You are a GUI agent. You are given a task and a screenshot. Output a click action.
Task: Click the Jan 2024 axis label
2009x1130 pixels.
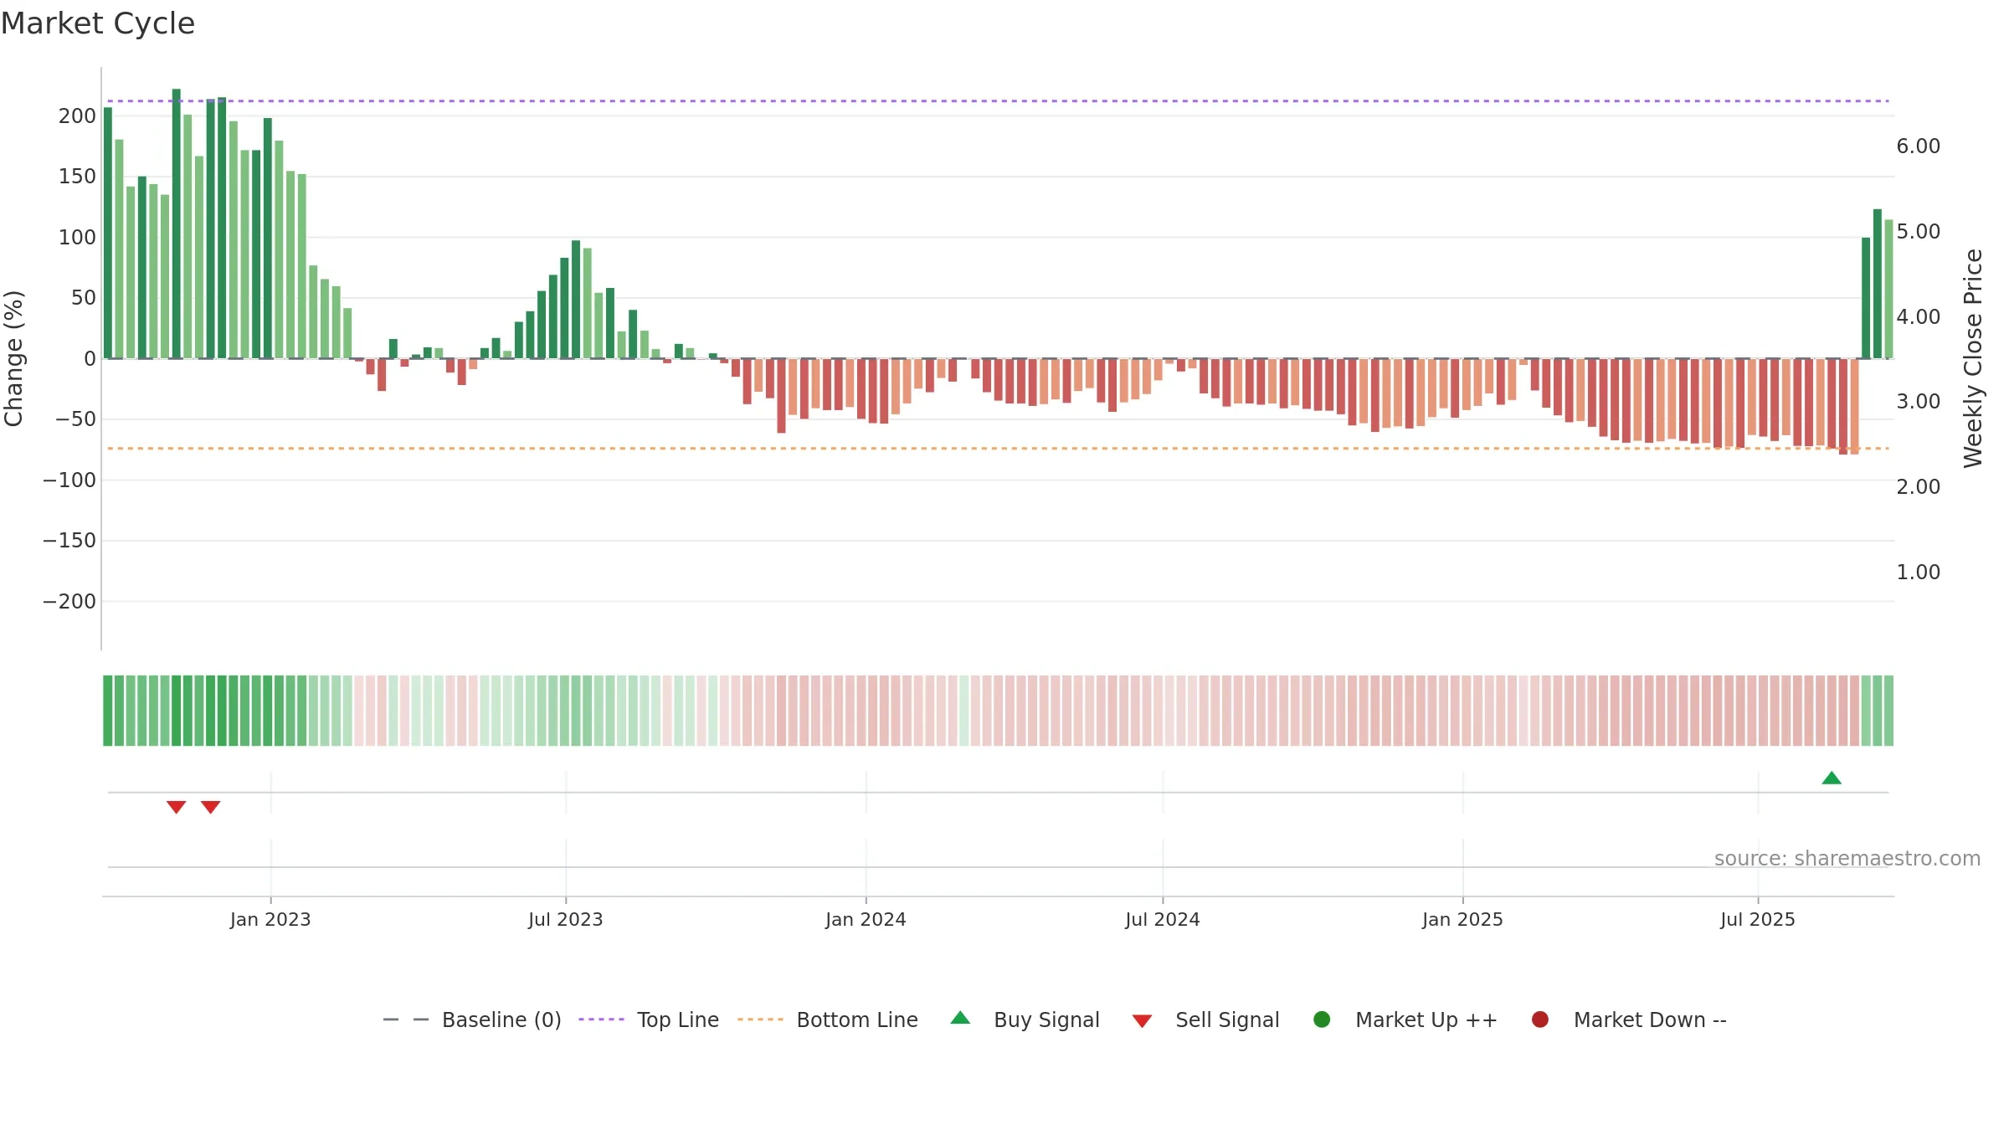866,920
